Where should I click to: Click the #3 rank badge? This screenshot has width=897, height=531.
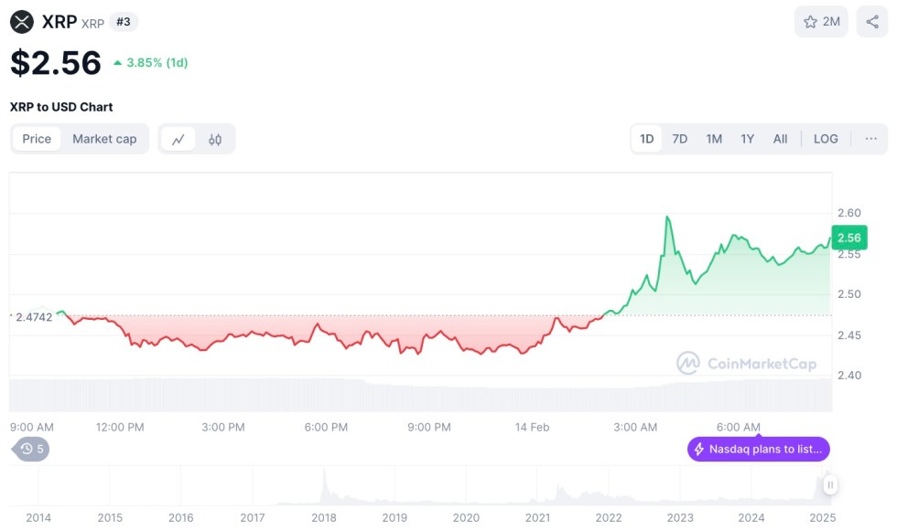coord(124,22)
